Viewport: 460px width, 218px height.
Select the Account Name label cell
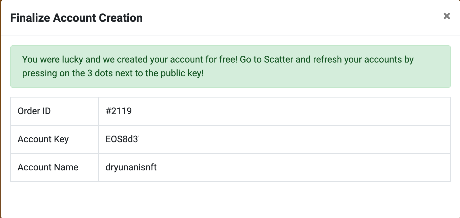pyautogui.click(x=55, y=167)
